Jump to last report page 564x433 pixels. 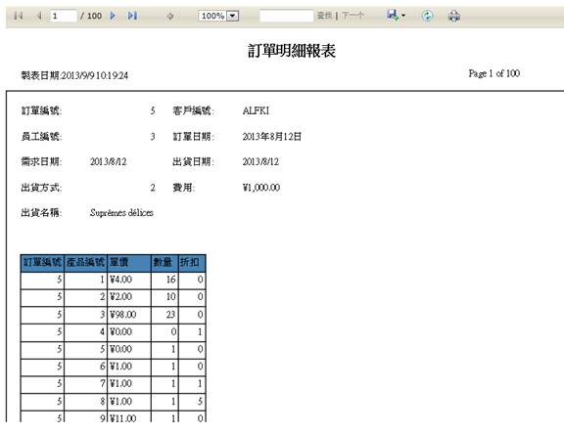tap(133, 16)
